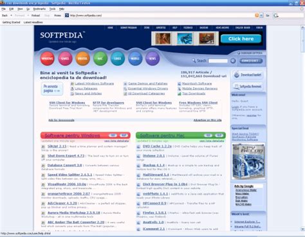Click icon beside All Download Categories
Screen dimensions: 305x237
click(125, 94)
